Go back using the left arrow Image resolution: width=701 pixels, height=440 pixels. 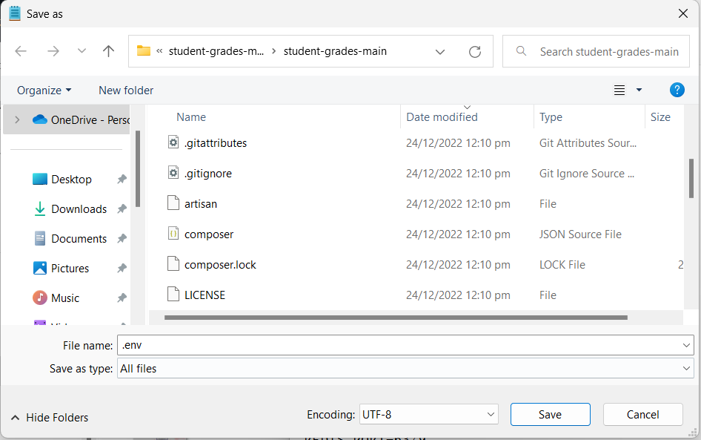click(x=21, y=51)
